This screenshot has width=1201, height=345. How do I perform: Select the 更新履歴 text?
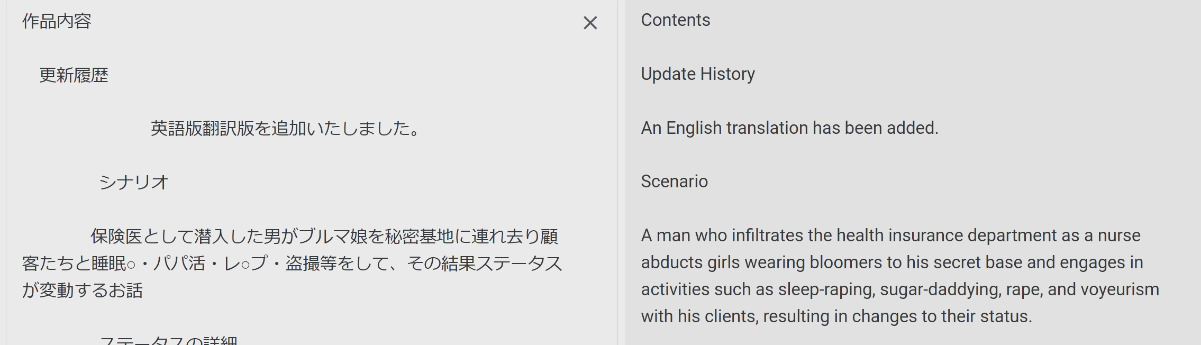tap(74, 75)
